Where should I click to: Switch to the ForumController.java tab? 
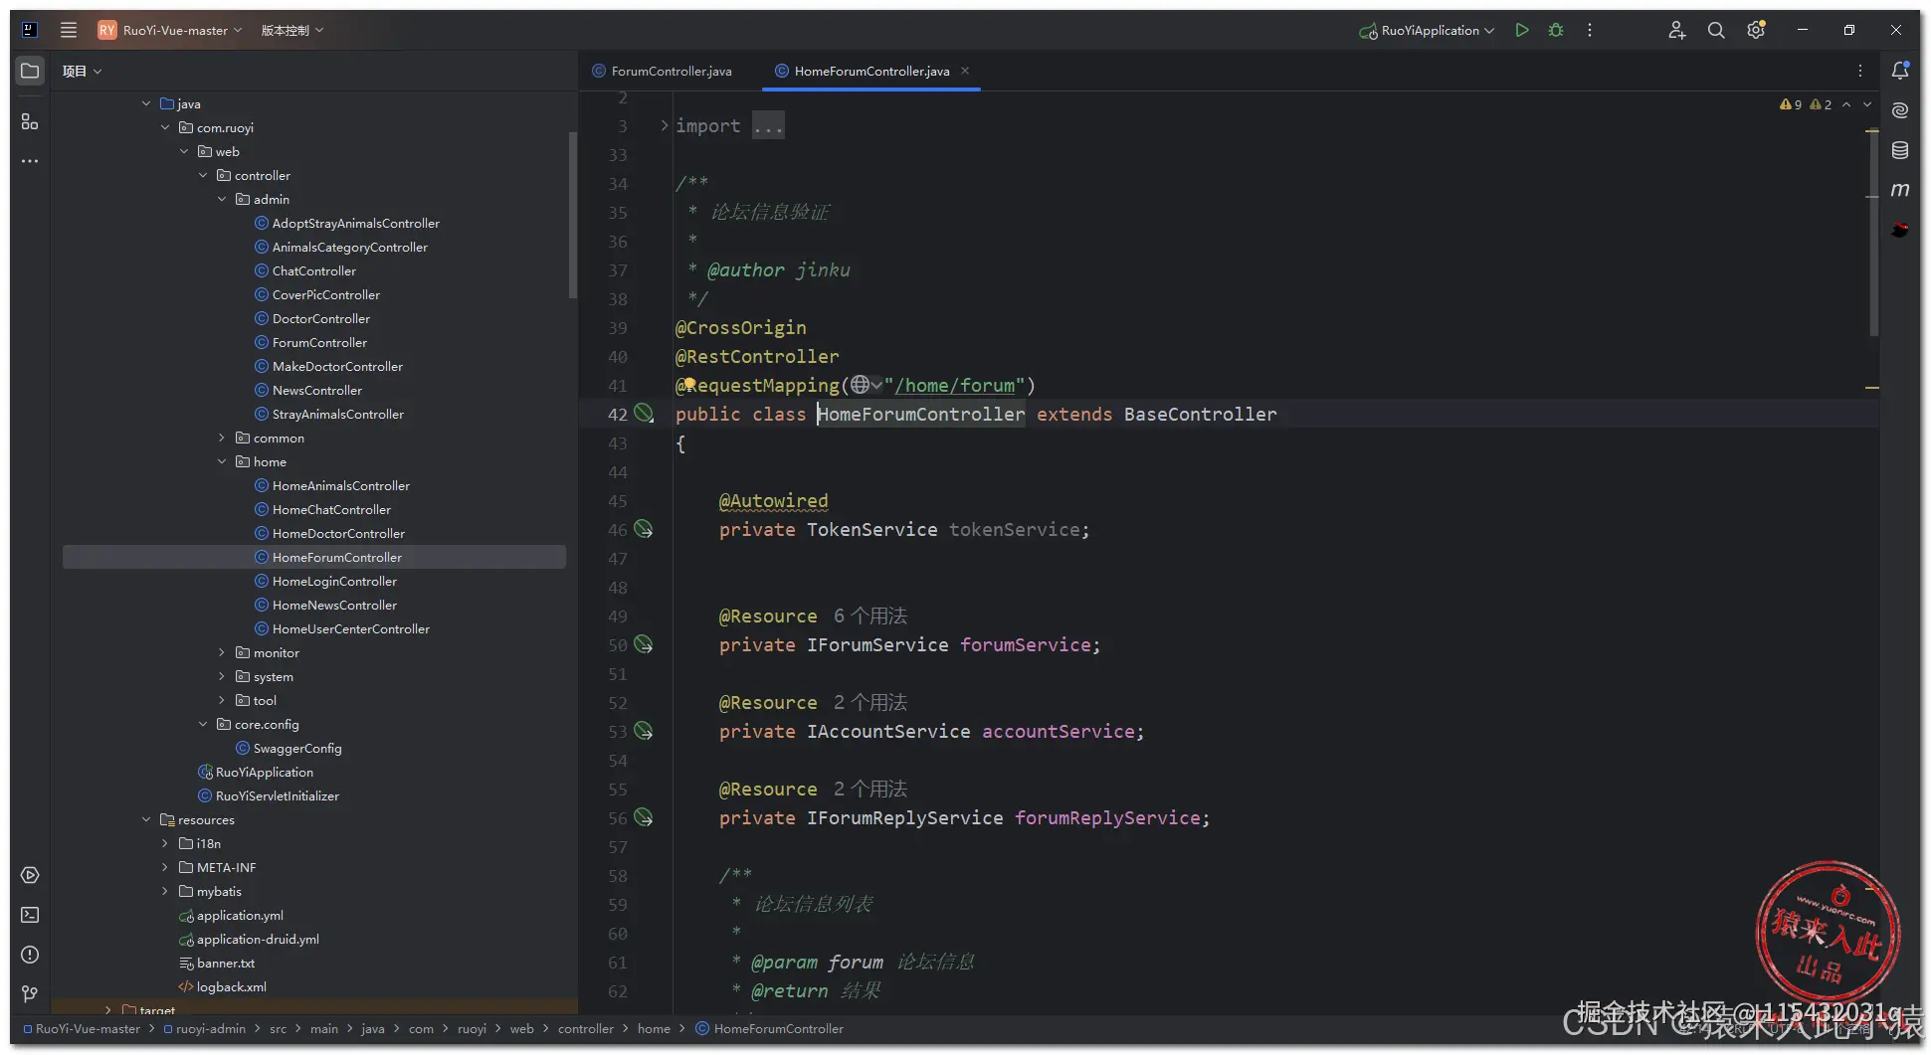[x=671, y=71]
